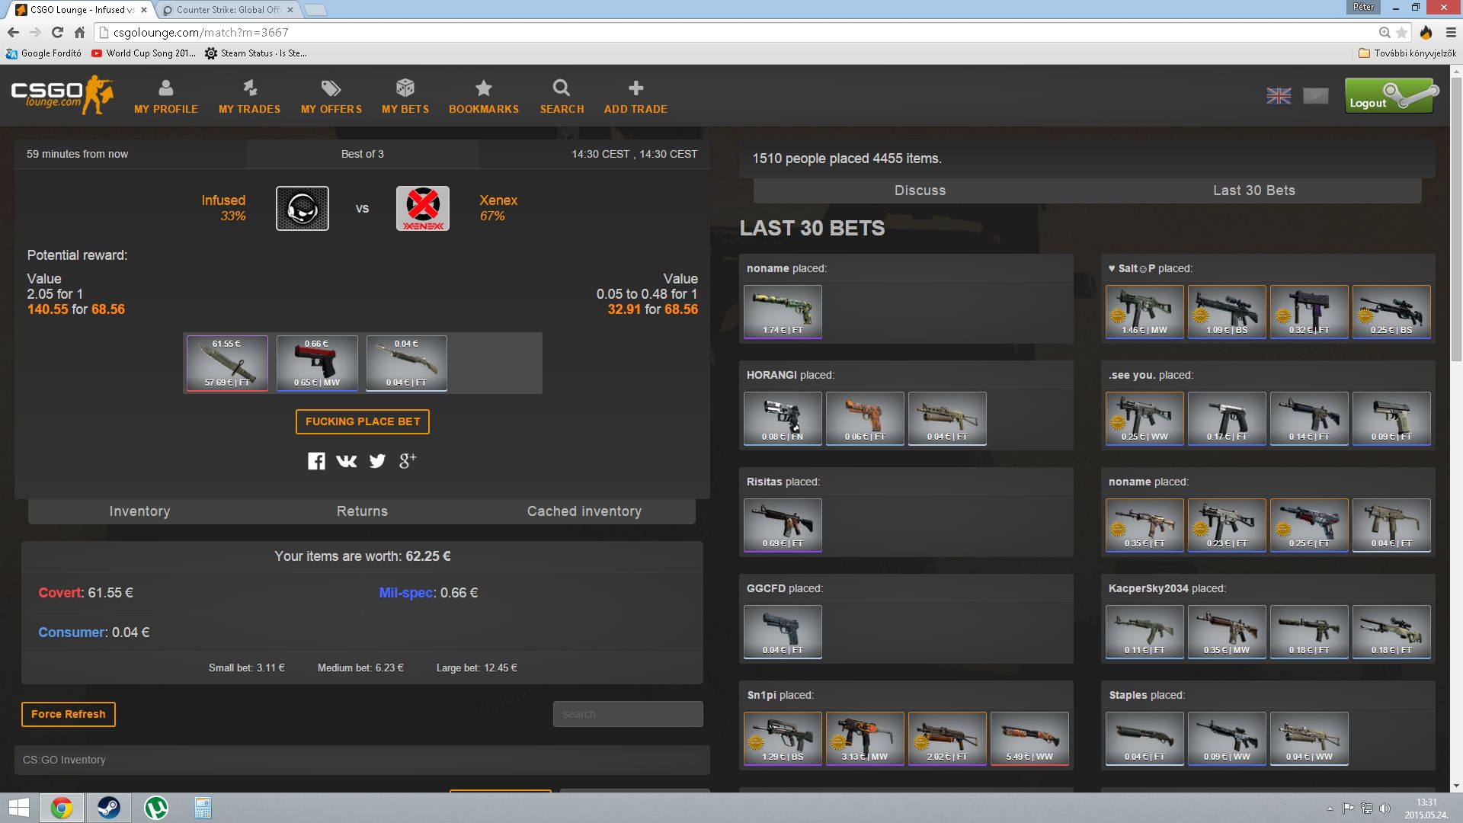The width and height of the screenshot is (1463, 823).
Task: Select Staples's 0.09 € WW item
Action: (1227, 738)
